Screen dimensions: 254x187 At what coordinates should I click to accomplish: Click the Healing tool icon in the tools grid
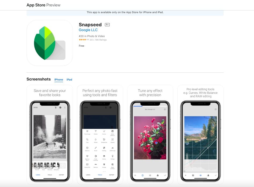coord(104,148)
